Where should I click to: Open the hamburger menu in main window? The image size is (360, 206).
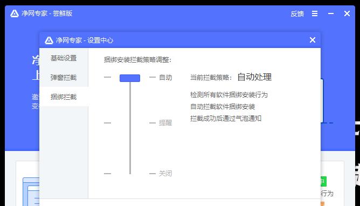[315, 13]
